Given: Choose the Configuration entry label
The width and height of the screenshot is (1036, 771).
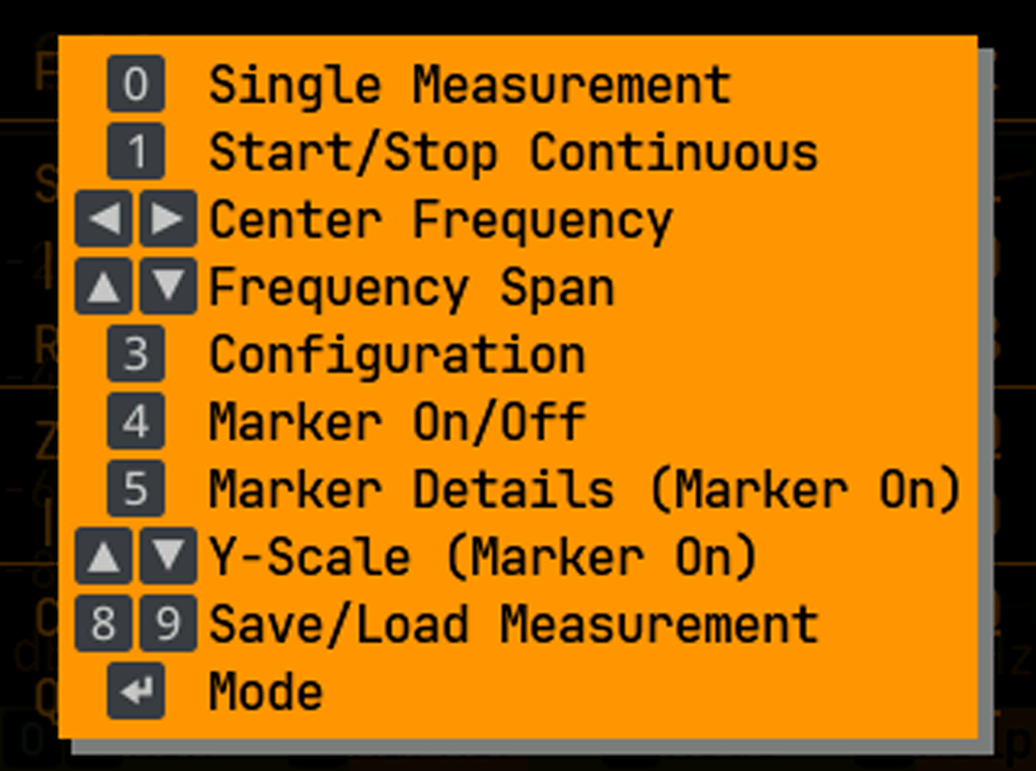Looking at the screenshot, I should [396, 355].
